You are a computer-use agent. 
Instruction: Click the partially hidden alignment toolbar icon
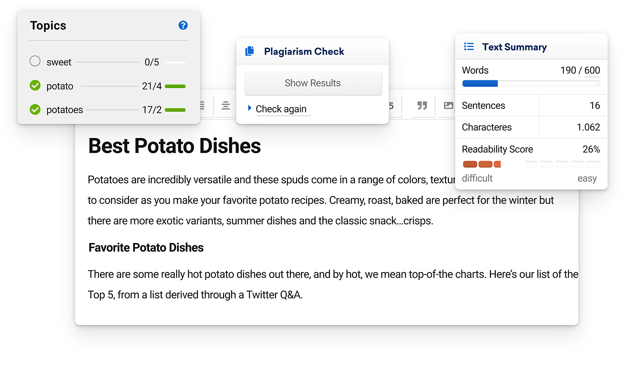pyautogui.click(x=202, y=105)
